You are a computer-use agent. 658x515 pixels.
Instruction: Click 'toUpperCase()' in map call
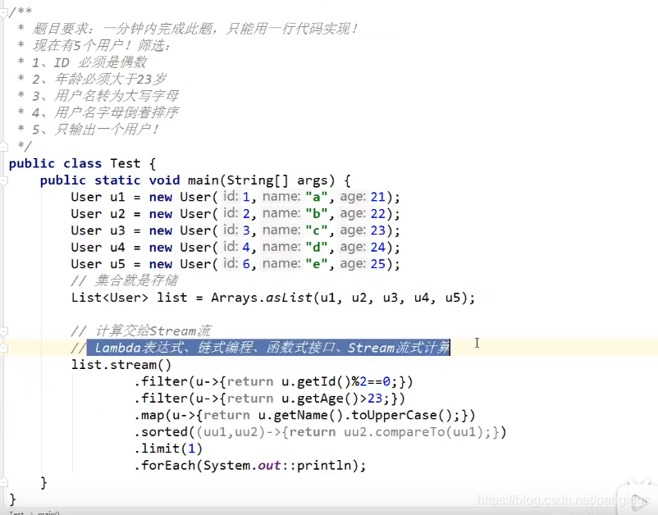[402, 415]
